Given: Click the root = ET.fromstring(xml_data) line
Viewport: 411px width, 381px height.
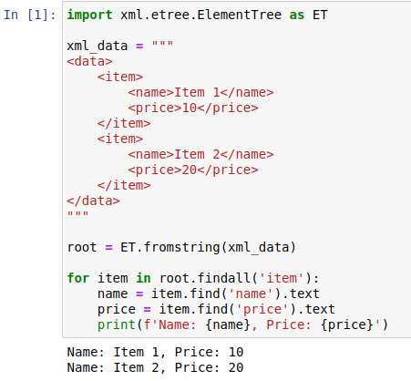Looking at the screenshot, I should 181,247.
